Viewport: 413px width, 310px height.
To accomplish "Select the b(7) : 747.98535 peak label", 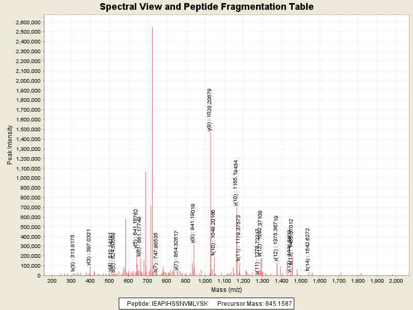I will 155,252.
